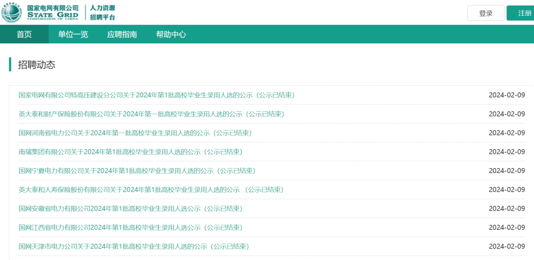Open the 英大泰和人寿保险 announcement link
534x260 pixels.
pyautogui.click(x=151, y=190)
